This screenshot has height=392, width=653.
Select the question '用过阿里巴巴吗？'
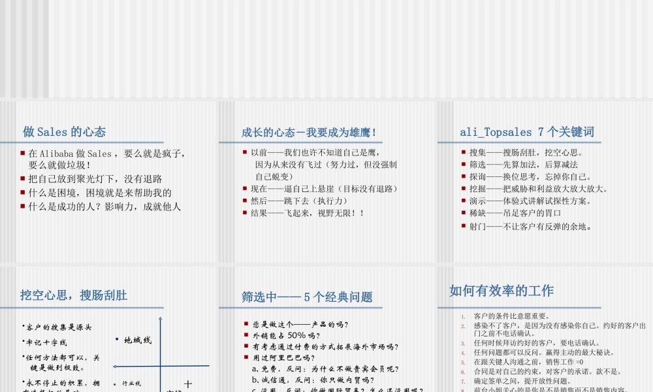pos(283,357)
